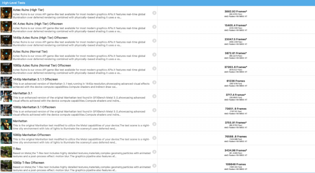Click the 73651.8 Frames result

coord(235,109)
